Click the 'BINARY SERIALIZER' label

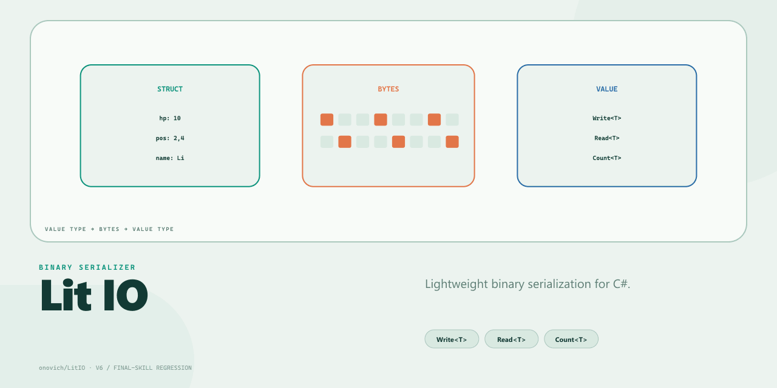(87, 267)
